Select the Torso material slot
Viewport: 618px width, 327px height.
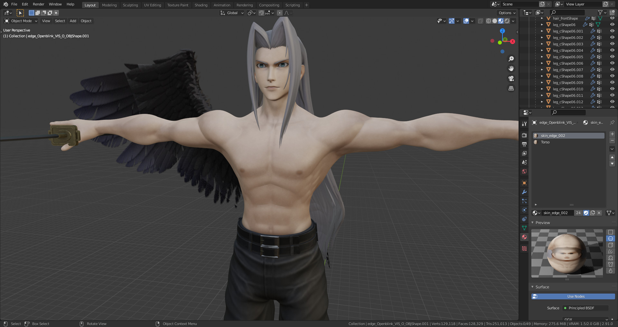pos(568,142)
